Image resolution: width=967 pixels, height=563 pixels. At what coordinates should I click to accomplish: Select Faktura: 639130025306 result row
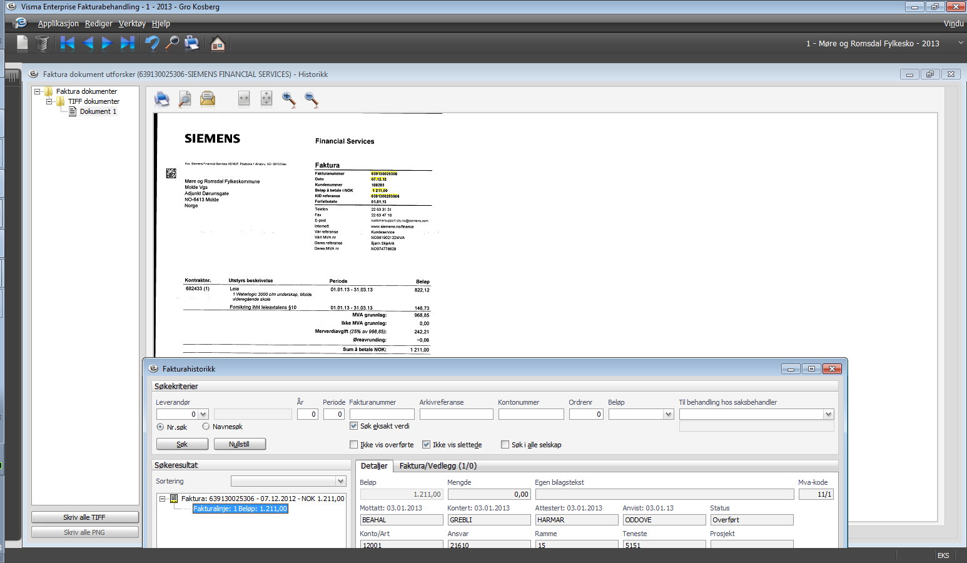click(x=263, y=499)
